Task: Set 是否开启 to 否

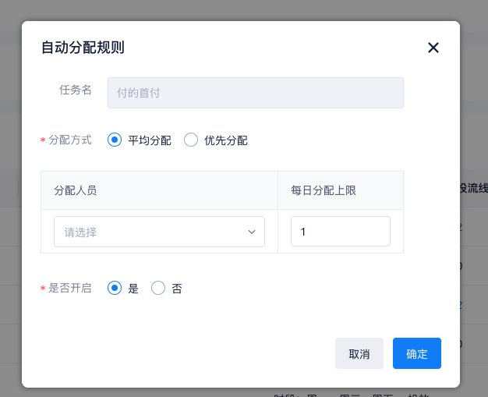Action: point(158,288)
